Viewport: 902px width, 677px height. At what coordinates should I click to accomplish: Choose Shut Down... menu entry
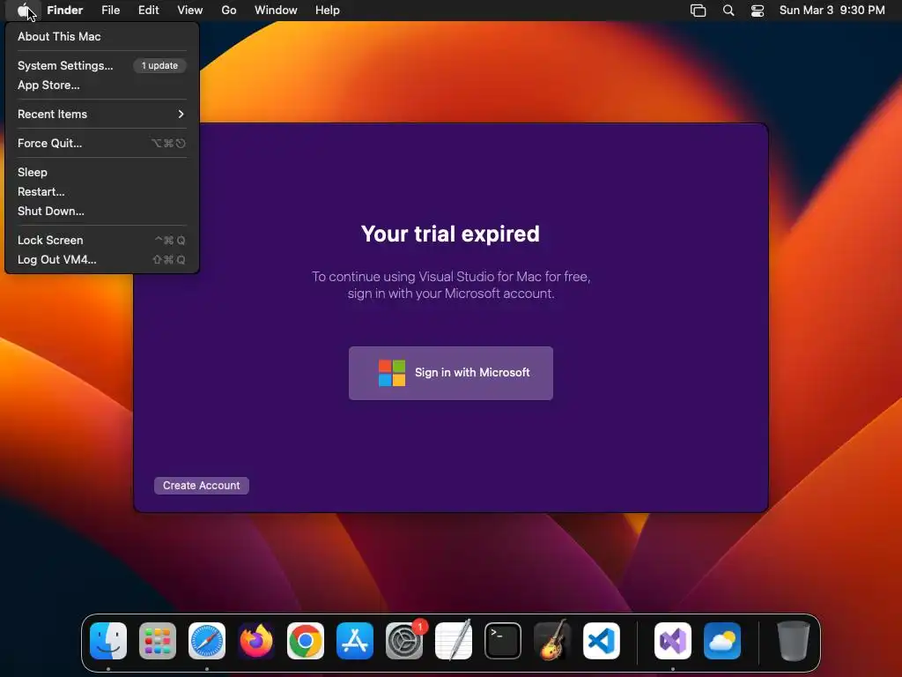(102, 211)
